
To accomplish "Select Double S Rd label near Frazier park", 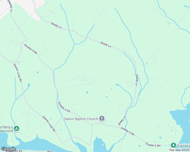I will tap(153, 144).
